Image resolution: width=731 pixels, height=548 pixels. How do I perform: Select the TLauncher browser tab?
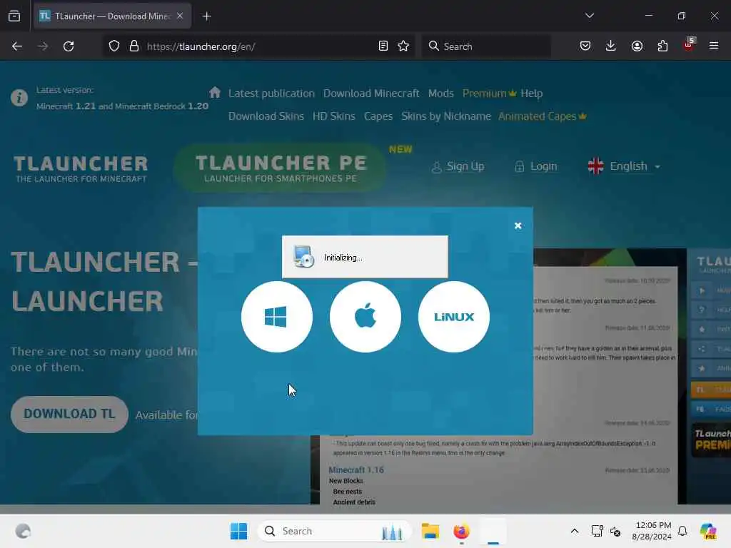tap(112, 16)
